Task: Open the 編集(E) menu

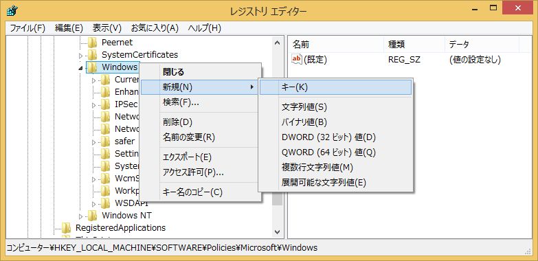Action: tap(69, 28)
